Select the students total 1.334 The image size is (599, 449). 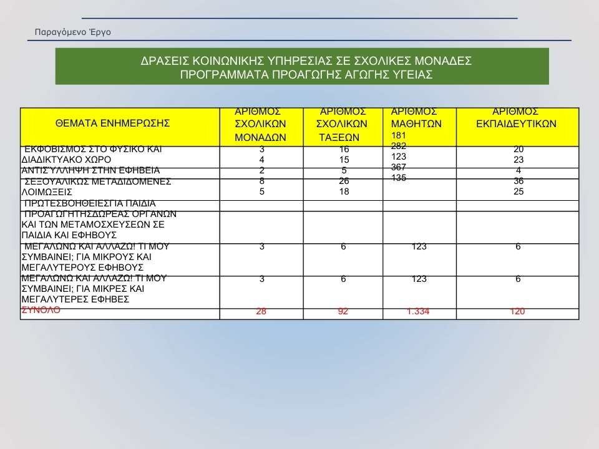click(417, 312)
